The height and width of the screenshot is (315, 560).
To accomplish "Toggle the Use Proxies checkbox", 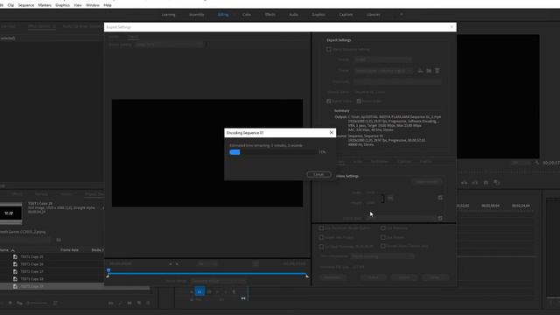I will click(383, 237).
